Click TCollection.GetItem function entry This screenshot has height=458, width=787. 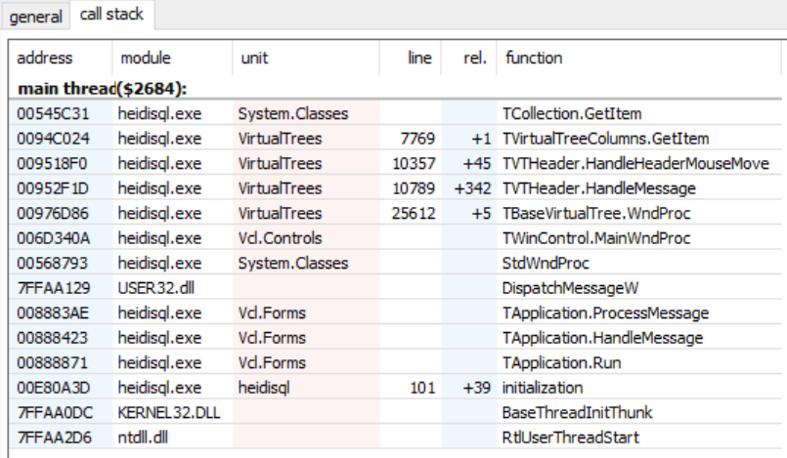pyautogui.click(x=572, y=113)
